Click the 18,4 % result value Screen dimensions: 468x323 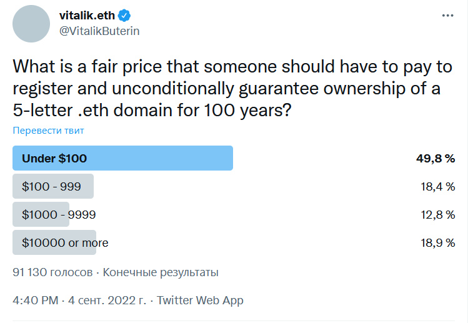[437, 186]
